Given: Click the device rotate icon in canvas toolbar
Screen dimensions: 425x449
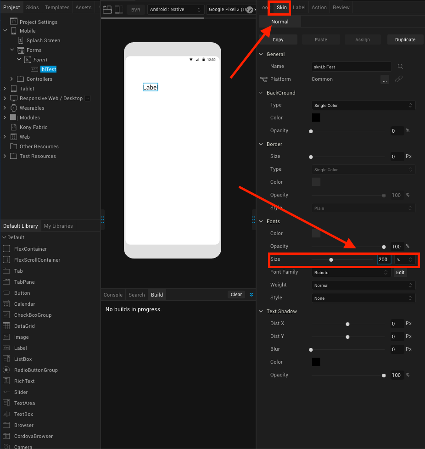Looking at the screenshot, I should (107, 10).
